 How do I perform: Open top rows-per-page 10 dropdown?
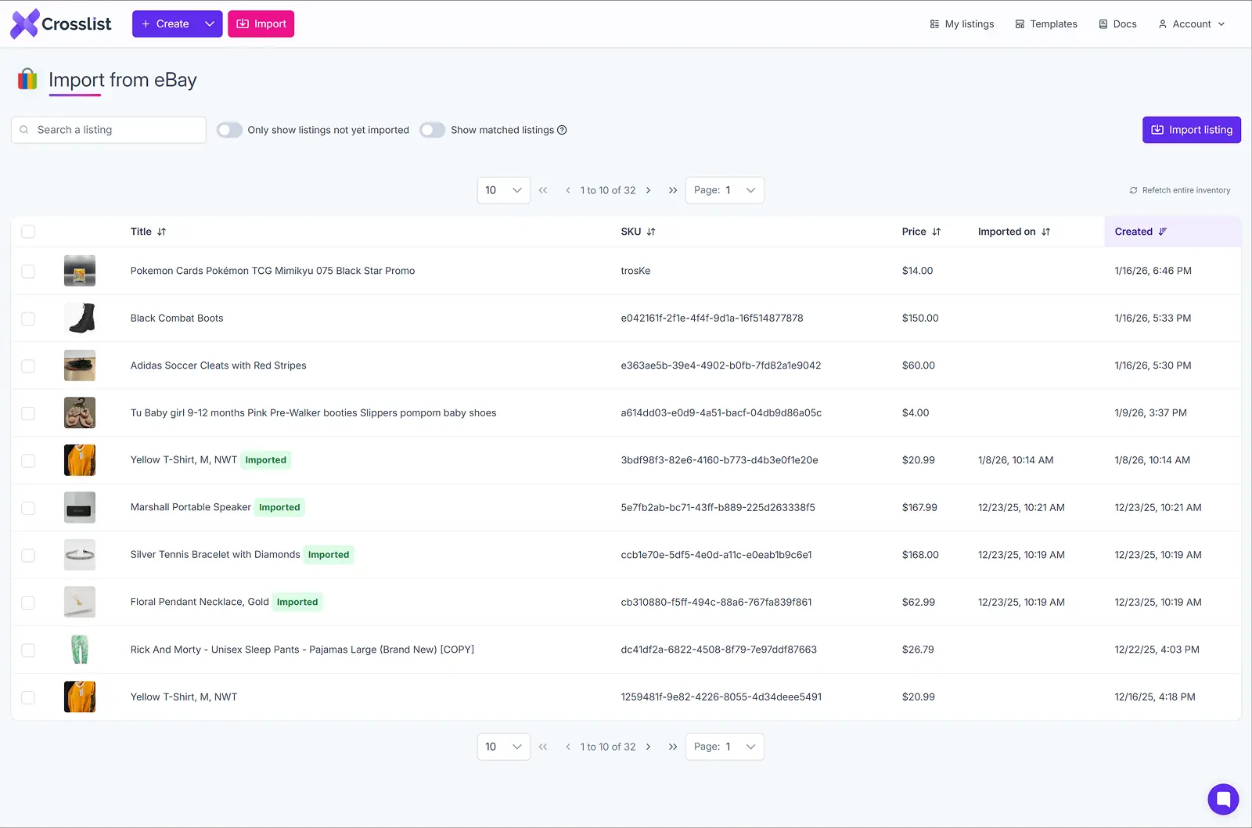[503, 190]
